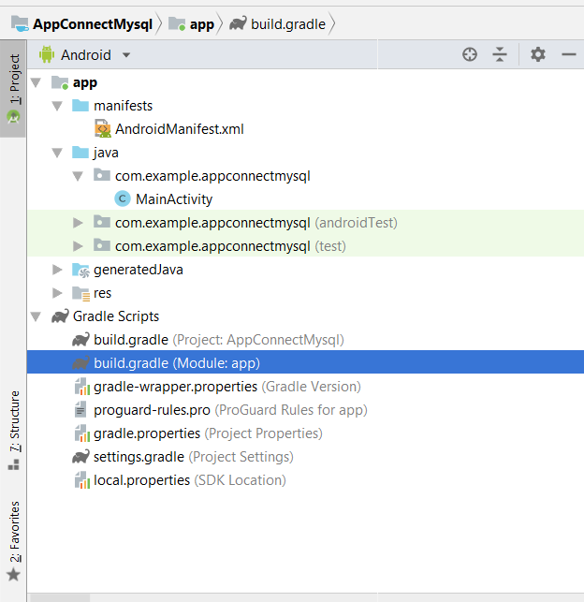584x602 pixels.
Task: Click the elephant icon in build.gradle breadcrumb
Action: point(238,23)
